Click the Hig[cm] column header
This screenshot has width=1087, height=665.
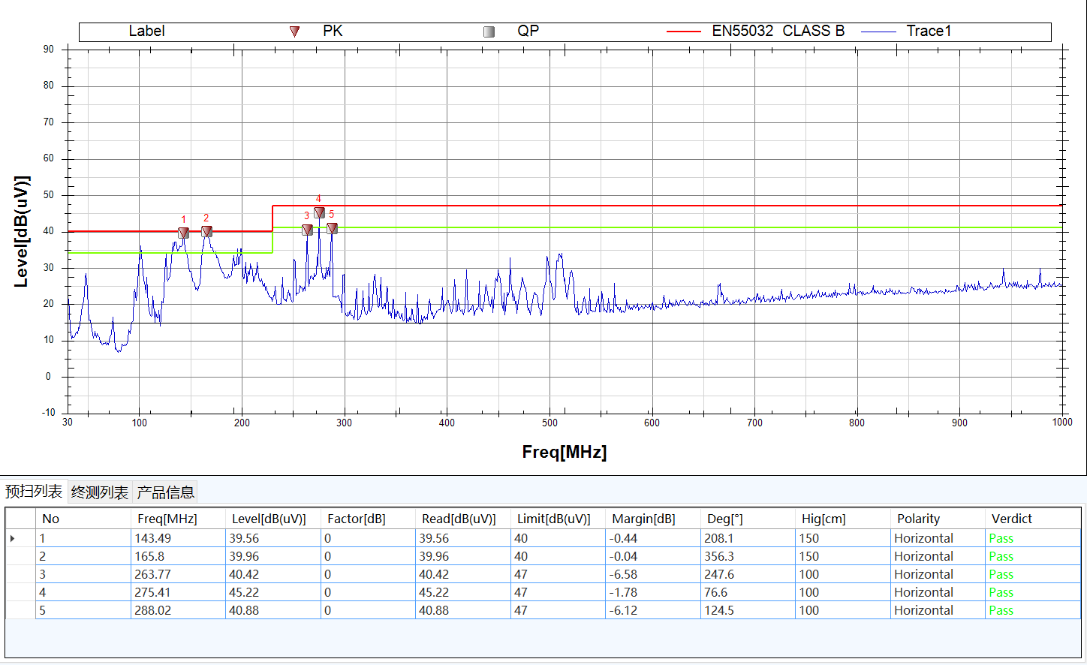[x=843, y=519]
